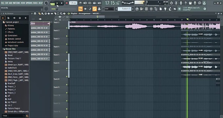Click the TAGS search icon in browser

27,116
